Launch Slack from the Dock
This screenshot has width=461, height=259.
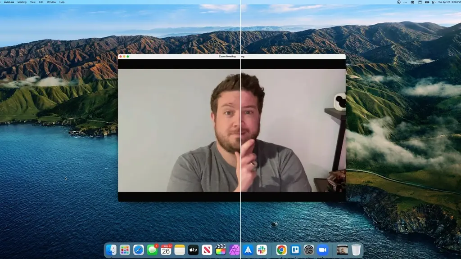[262, 250]
